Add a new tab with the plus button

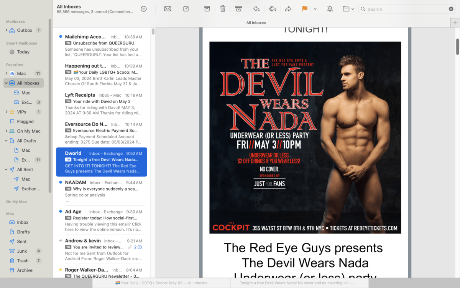[x=455, y=23]
